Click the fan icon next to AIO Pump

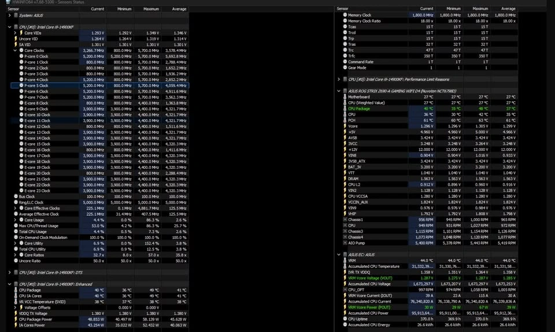coord(345,243)
